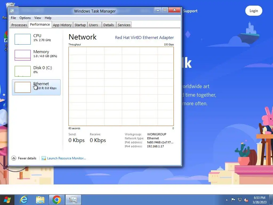Screen dimensions: 273x205
Task: Open the Action Center flag icon
Action: tap(233, 200)
